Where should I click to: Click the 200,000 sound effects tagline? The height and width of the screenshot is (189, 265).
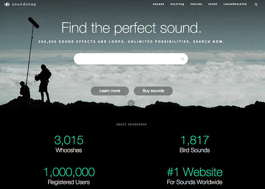(131, 42)
